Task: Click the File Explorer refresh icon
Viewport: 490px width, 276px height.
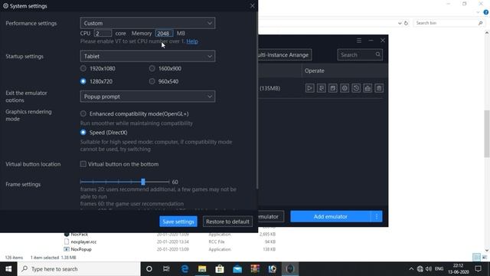Action: 406,23
